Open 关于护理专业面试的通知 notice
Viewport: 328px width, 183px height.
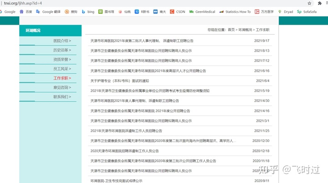click(x=120, y=81)
